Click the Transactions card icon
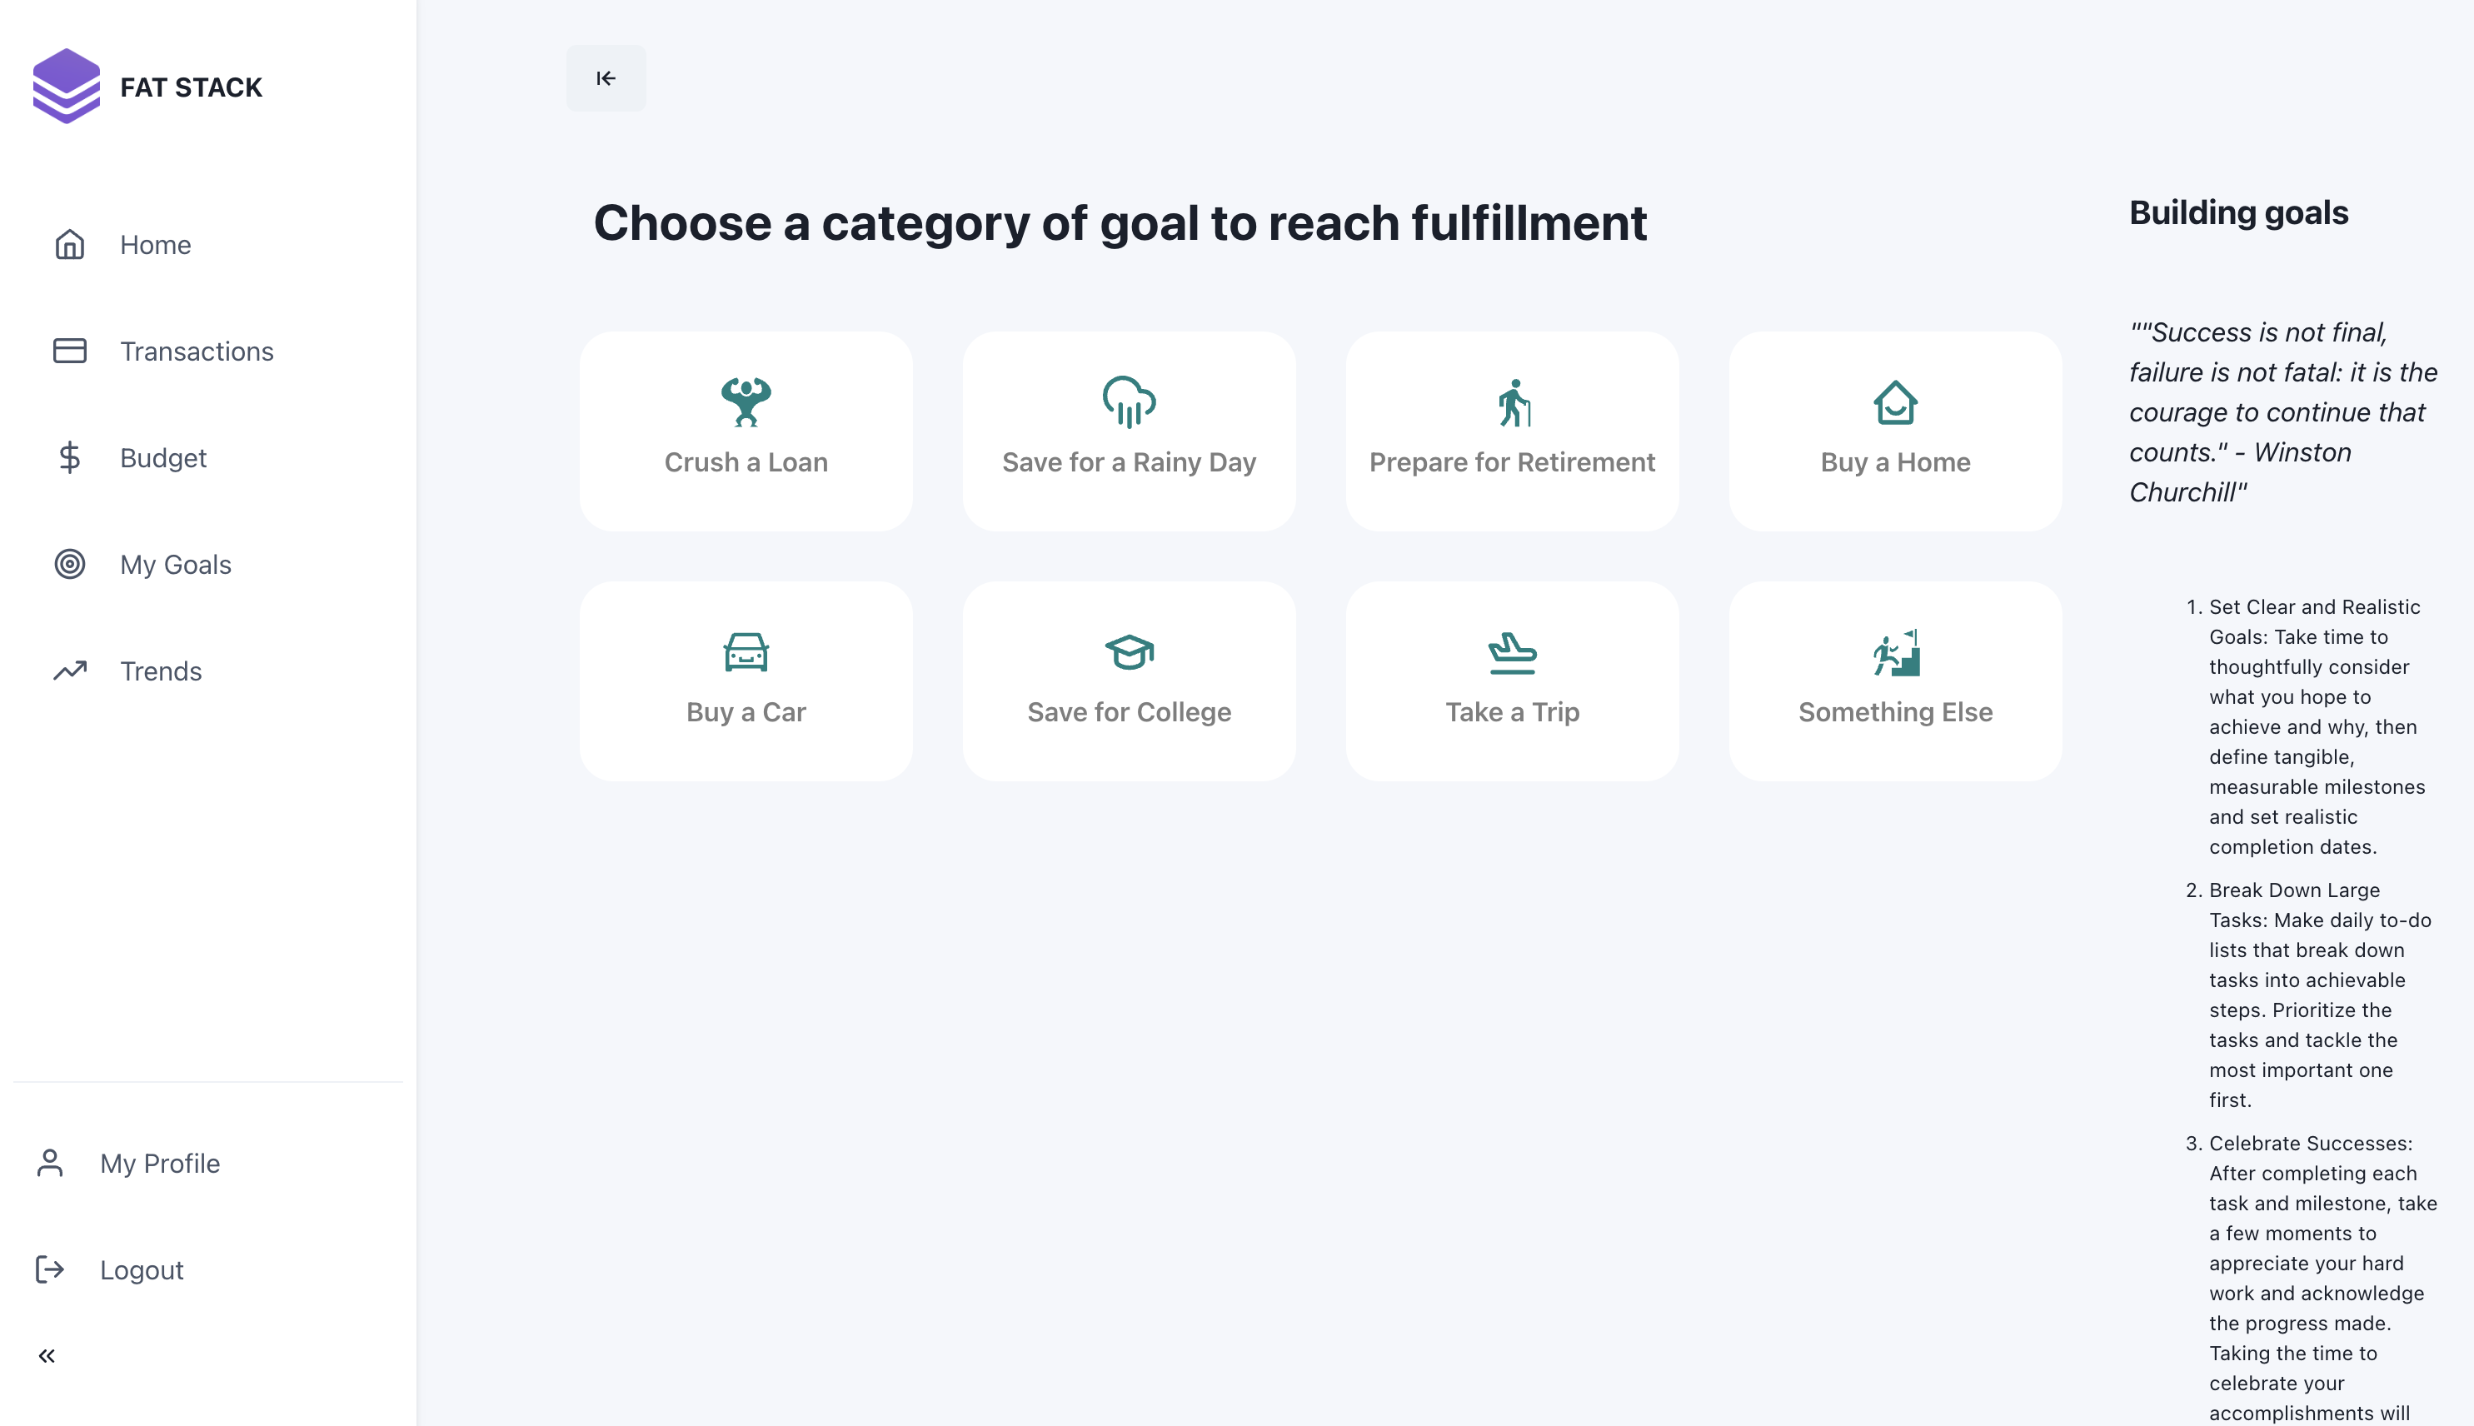Viewport: 2474px width, 1426px height. (69, 351)
